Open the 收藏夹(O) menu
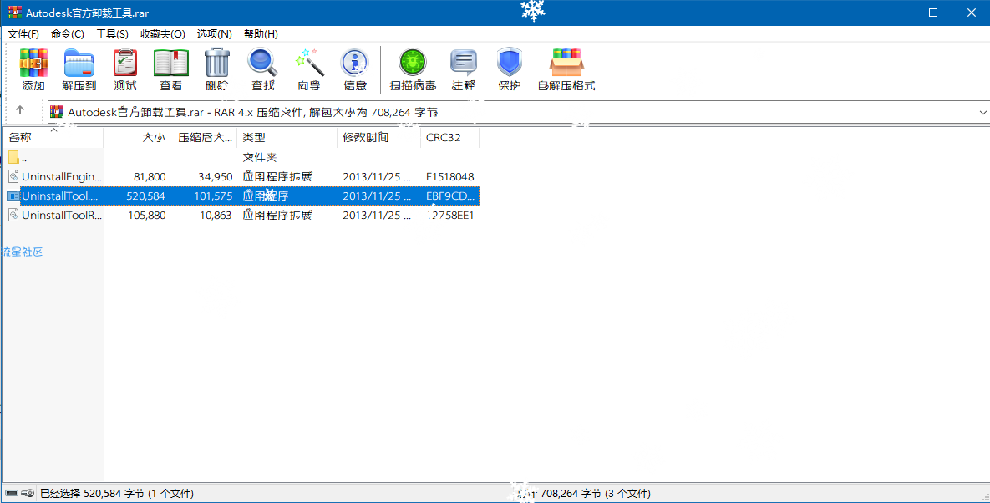Image resolution: width=990 pixels, height=503 pixels. click(162, 34)
